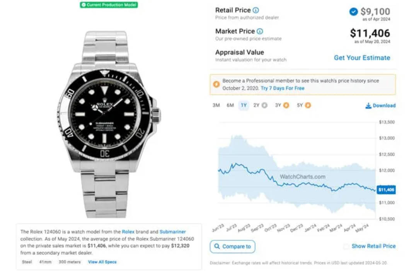This screenshot has width=414, height=271.
Task: Click the Market Price info icon
Action: coord(260,31)
